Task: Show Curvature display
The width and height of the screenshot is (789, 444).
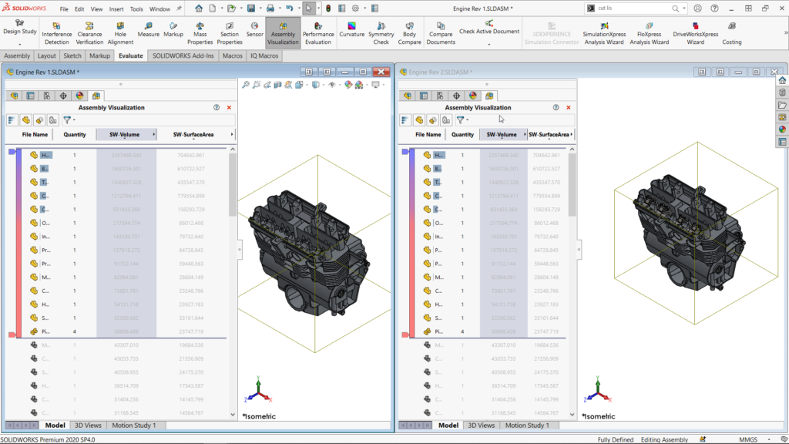Action: [x=351, y=30]
